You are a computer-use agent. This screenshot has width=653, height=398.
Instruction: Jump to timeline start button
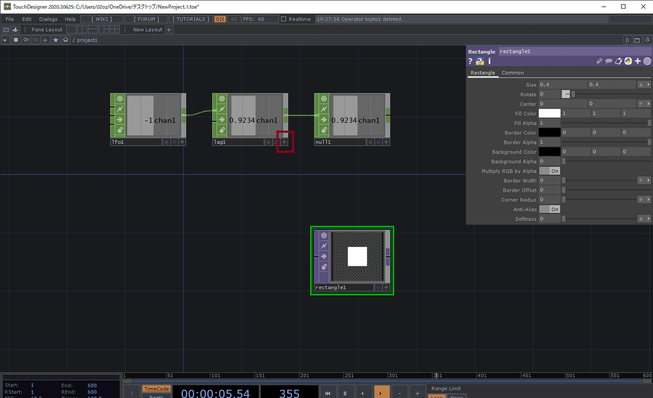coord(327,392)
